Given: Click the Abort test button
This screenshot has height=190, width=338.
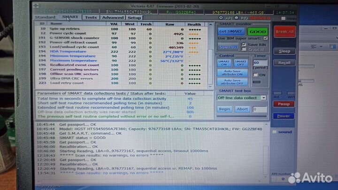Looking at the screenshot, I should pos(242,109).
